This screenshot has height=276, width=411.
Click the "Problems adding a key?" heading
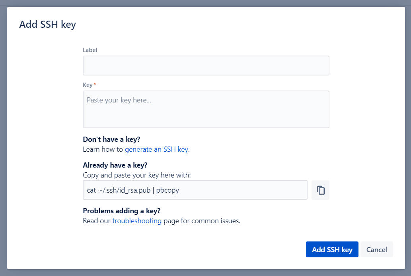click(x=121, y=211)
